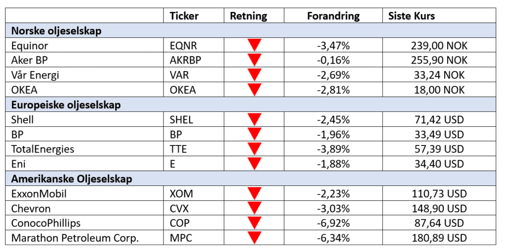Select the 180,89 USD price cell
The image size is (506, 251).
click(438, 238)
